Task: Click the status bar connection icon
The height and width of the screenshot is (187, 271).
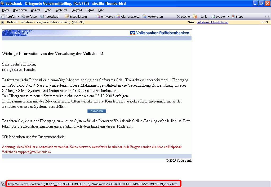Action: (x=2, y=184)
